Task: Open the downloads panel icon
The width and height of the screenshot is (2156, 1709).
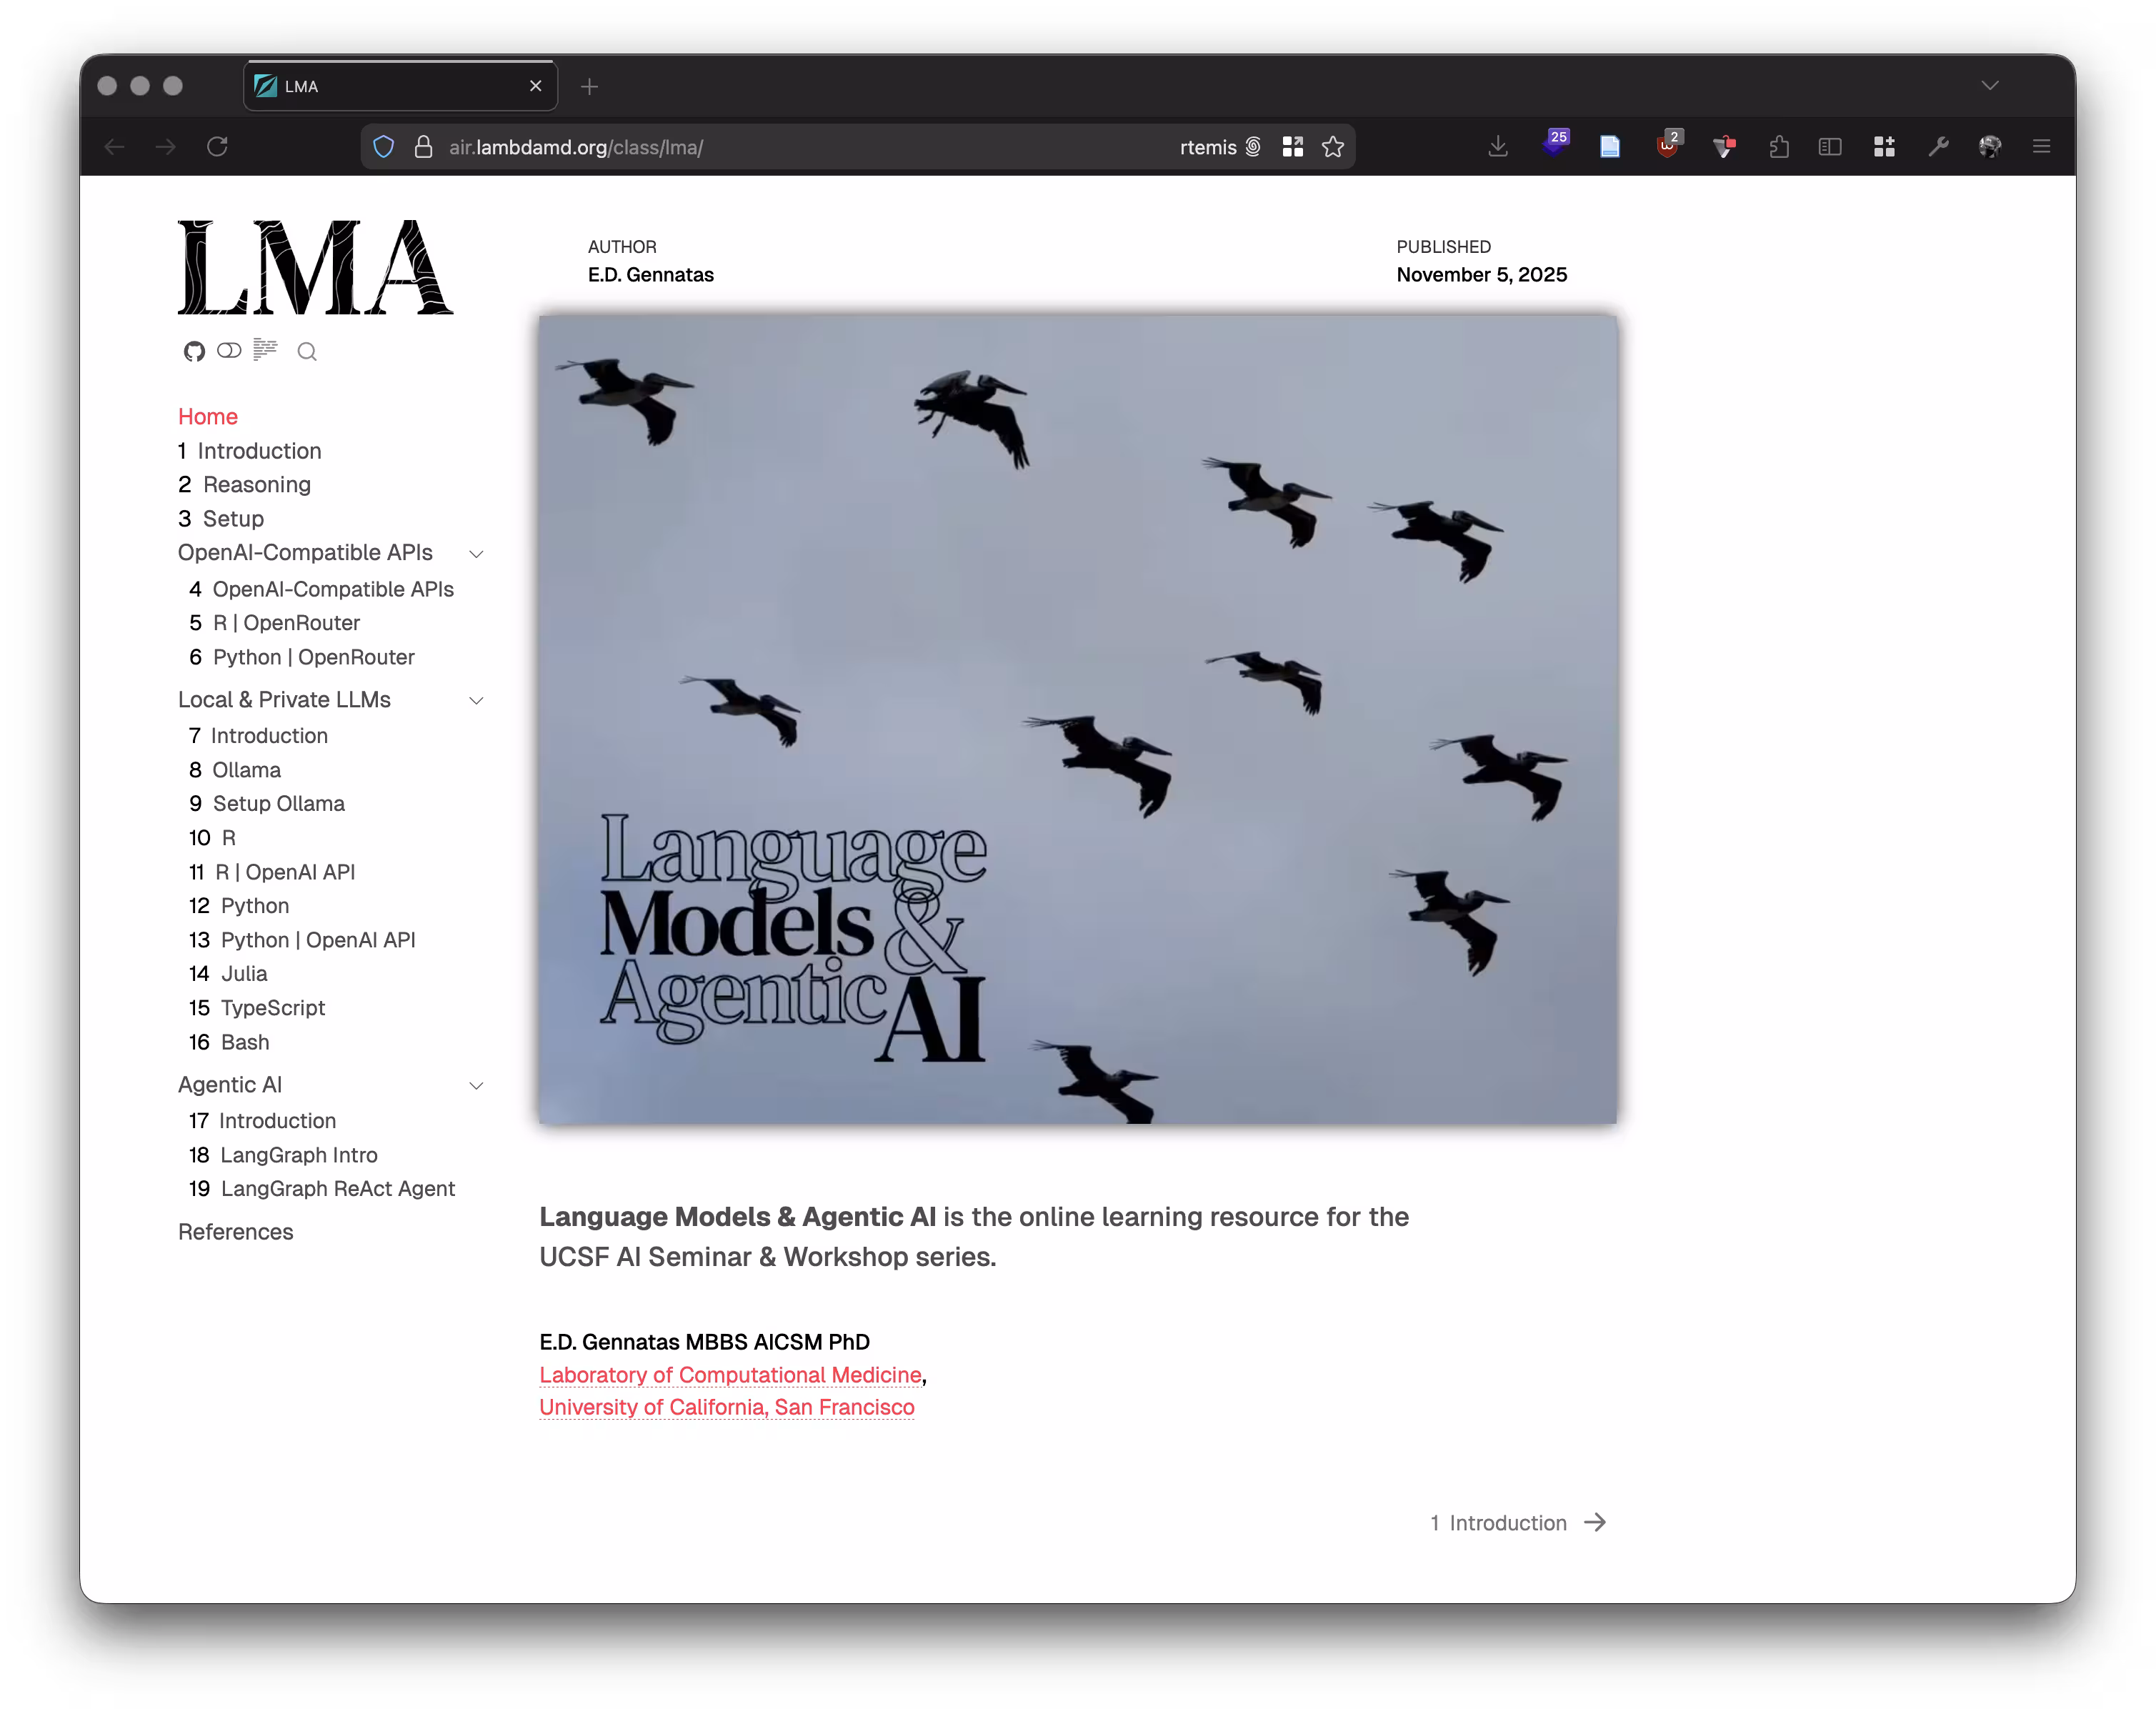Action: [x=1497, y=147]
